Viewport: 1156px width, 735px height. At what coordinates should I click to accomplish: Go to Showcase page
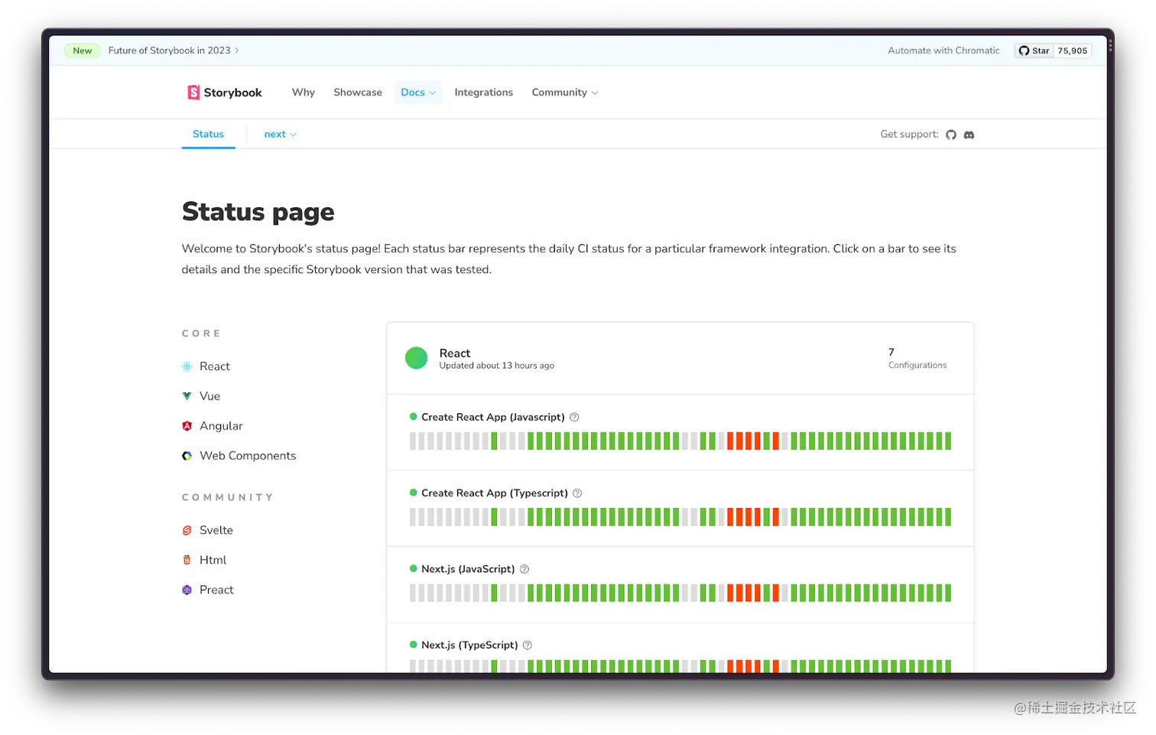[358, 93]
